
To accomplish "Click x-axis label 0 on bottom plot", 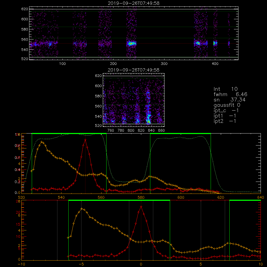I will [x=141, y=264].
